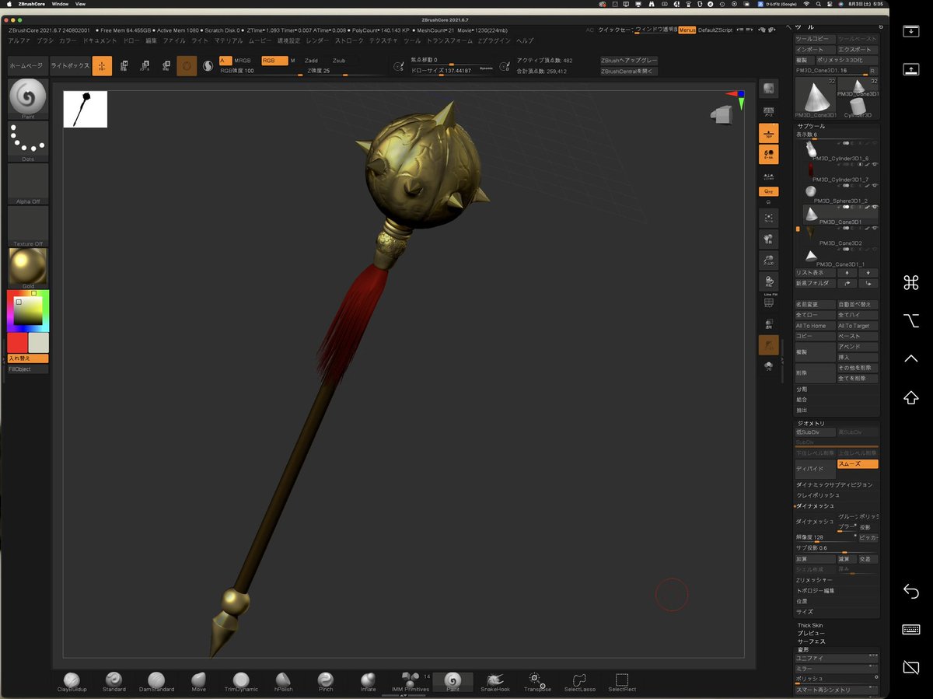The height and width of the screenshot is (699, 933).
Task: Click the Move mode icon in top shelf
Action: 124,66
